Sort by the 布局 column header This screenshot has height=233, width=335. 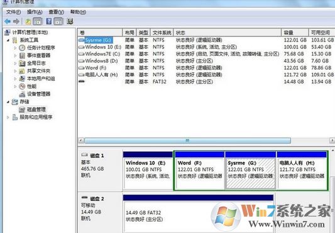pos(129,33)
